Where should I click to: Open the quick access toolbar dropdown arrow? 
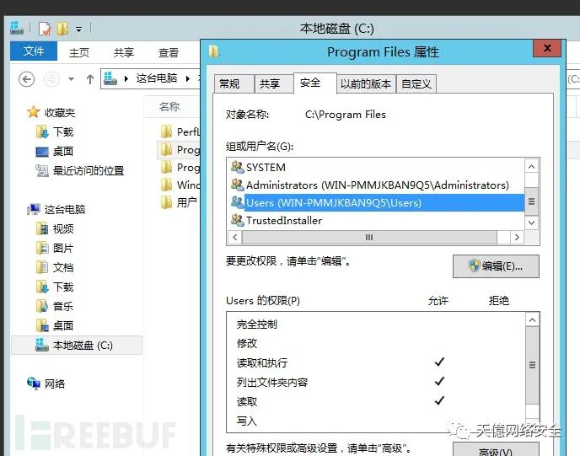pos(78,30)
